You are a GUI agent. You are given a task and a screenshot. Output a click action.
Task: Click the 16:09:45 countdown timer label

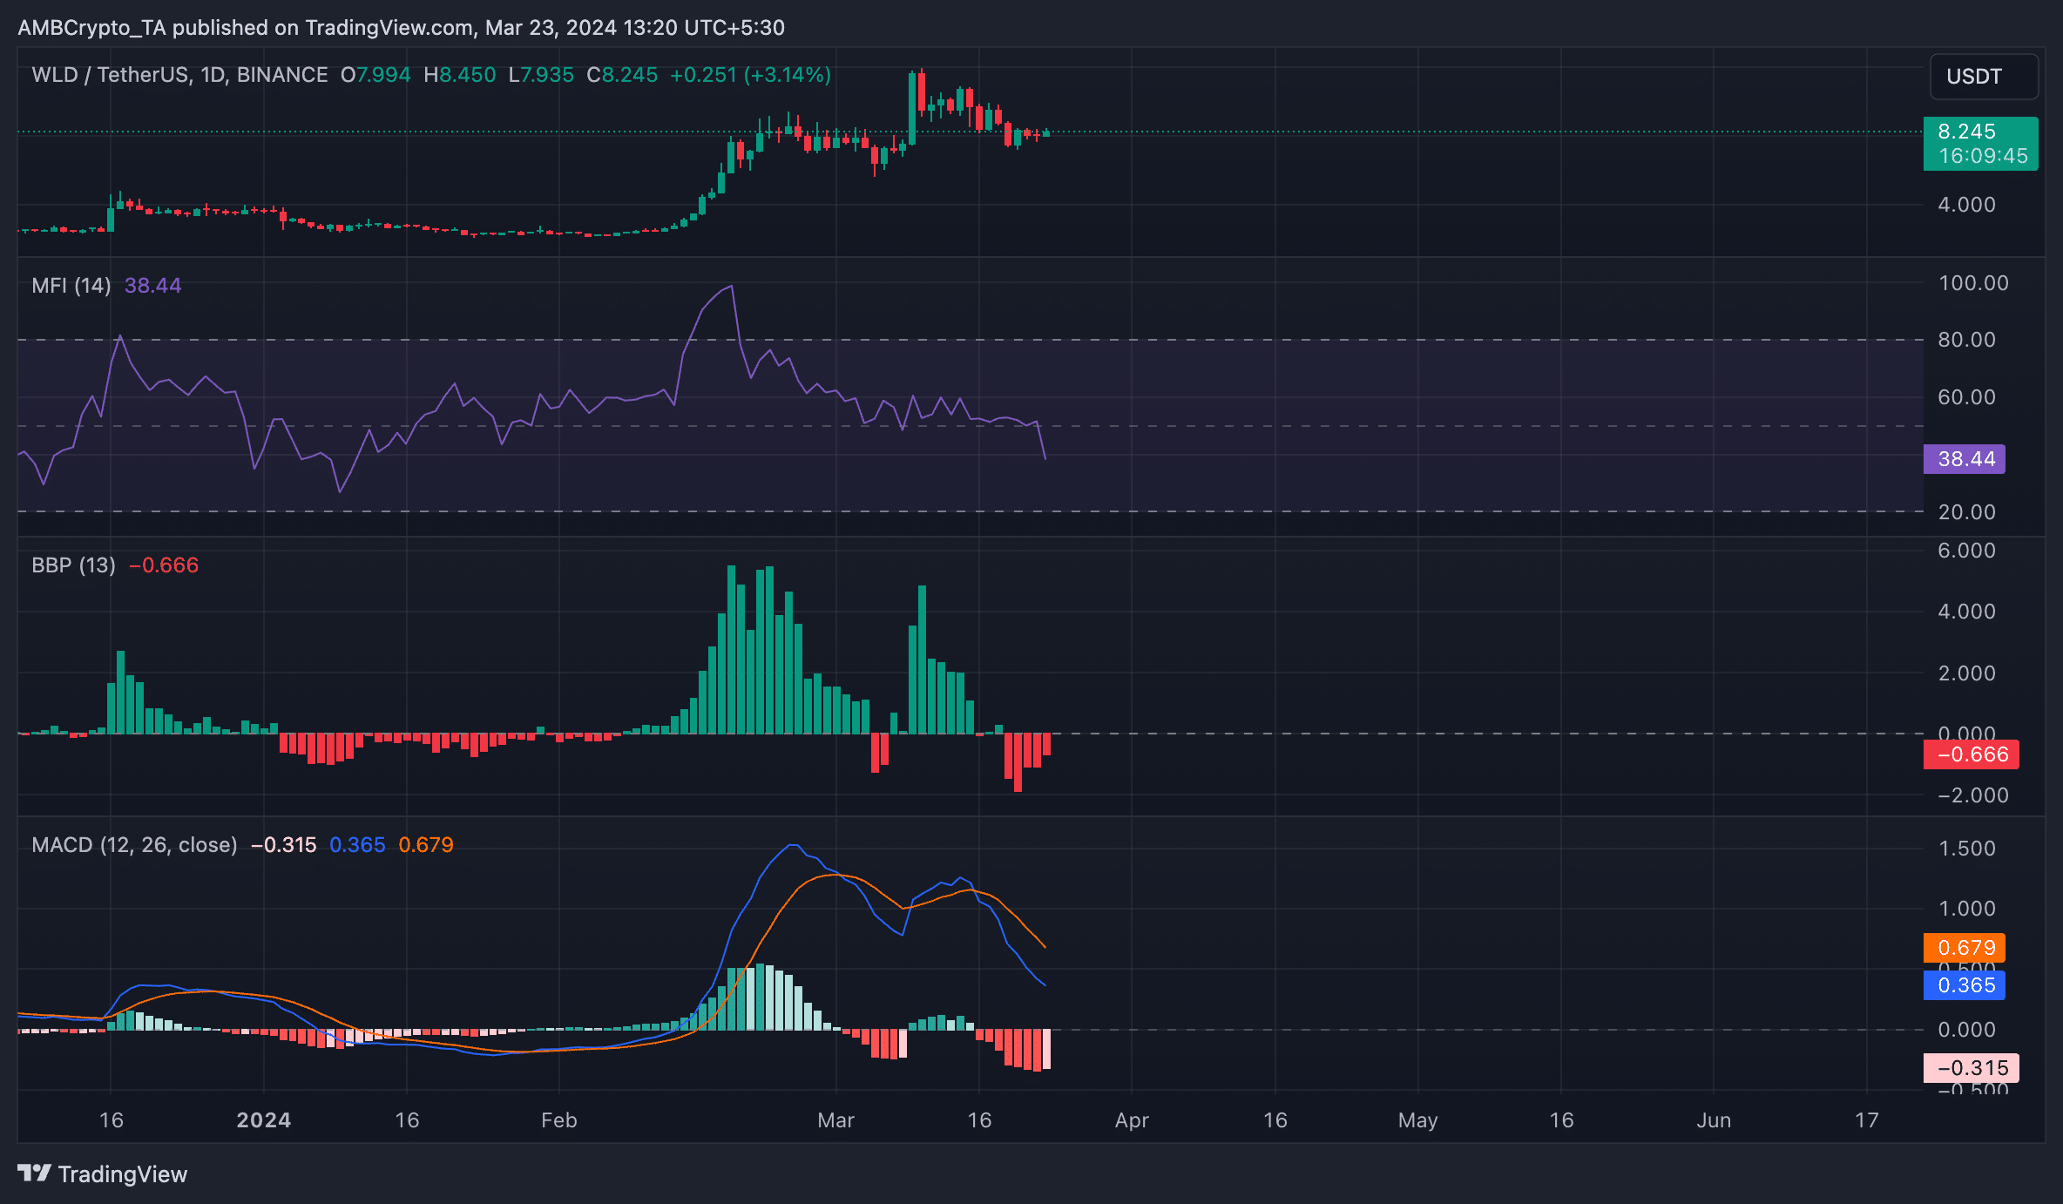1983,156
